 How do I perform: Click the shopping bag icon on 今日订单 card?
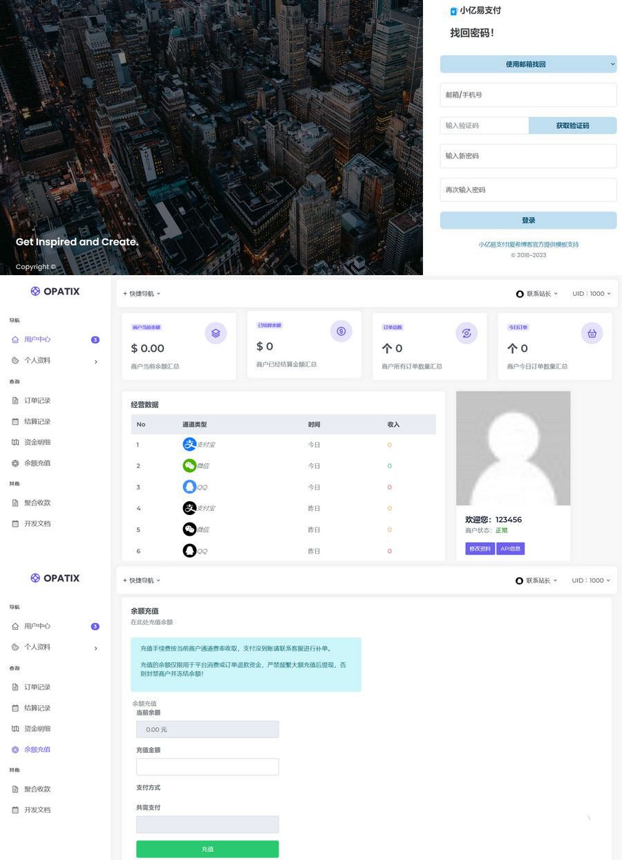(592, 333)
